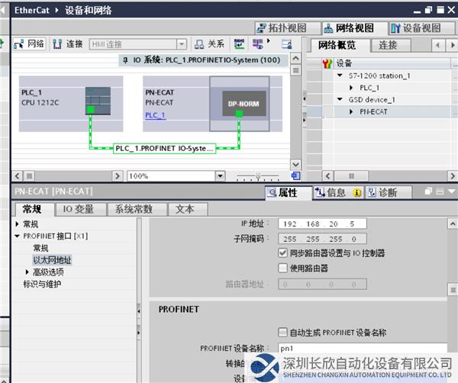Select the DP-NORM device module

point(239,101)
